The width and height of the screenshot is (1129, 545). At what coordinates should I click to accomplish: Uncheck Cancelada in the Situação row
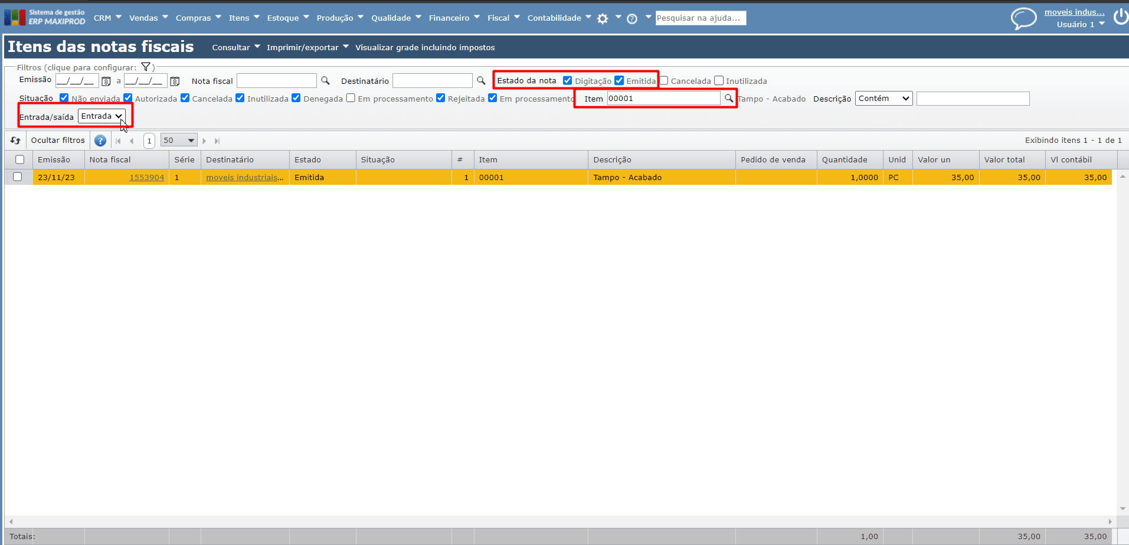point(185,98)
